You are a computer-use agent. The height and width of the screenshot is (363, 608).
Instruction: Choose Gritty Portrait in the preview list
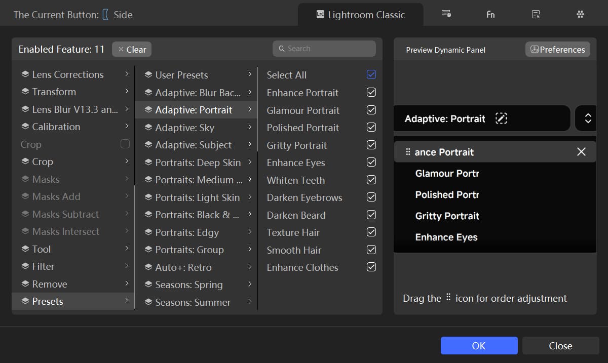[x=447, y=216]
